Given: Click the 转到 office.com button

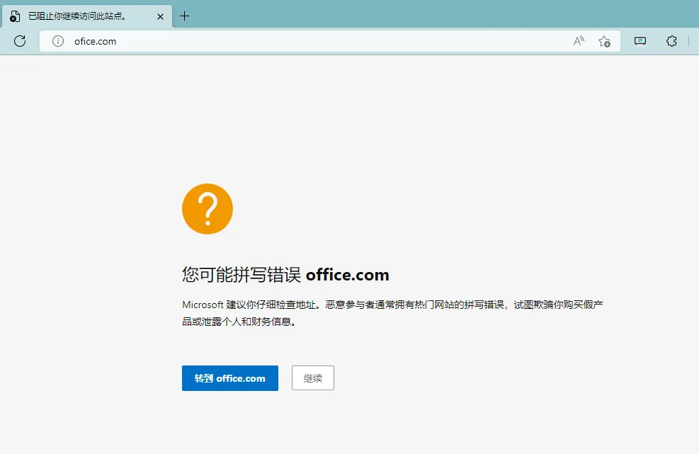Looking at the screenshot, I should [x=230, y=378].
